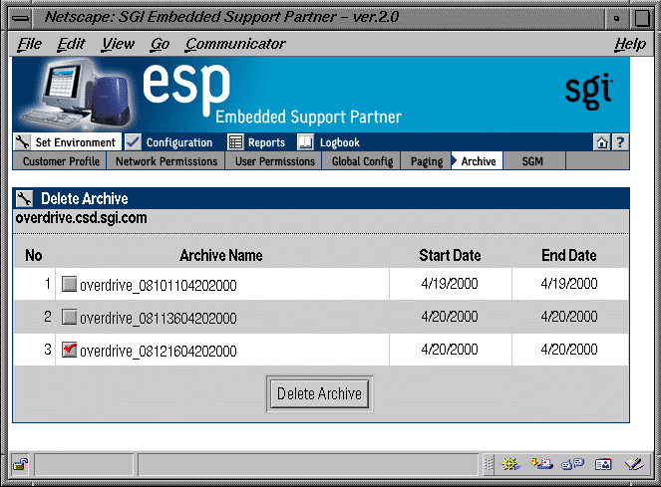Select the Archive tab

coord(478,161)
